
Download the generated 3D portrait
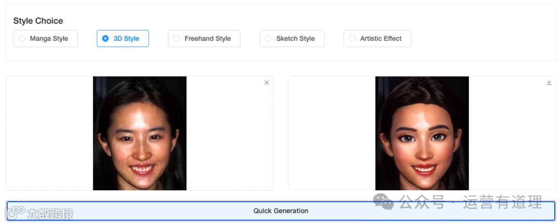[549, 82]
